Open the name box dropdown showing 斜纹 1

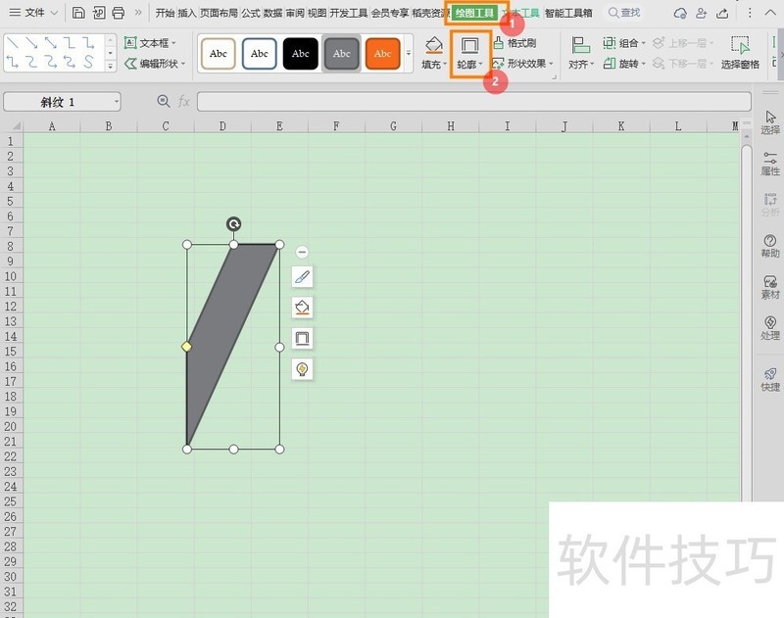click(116, 102)
